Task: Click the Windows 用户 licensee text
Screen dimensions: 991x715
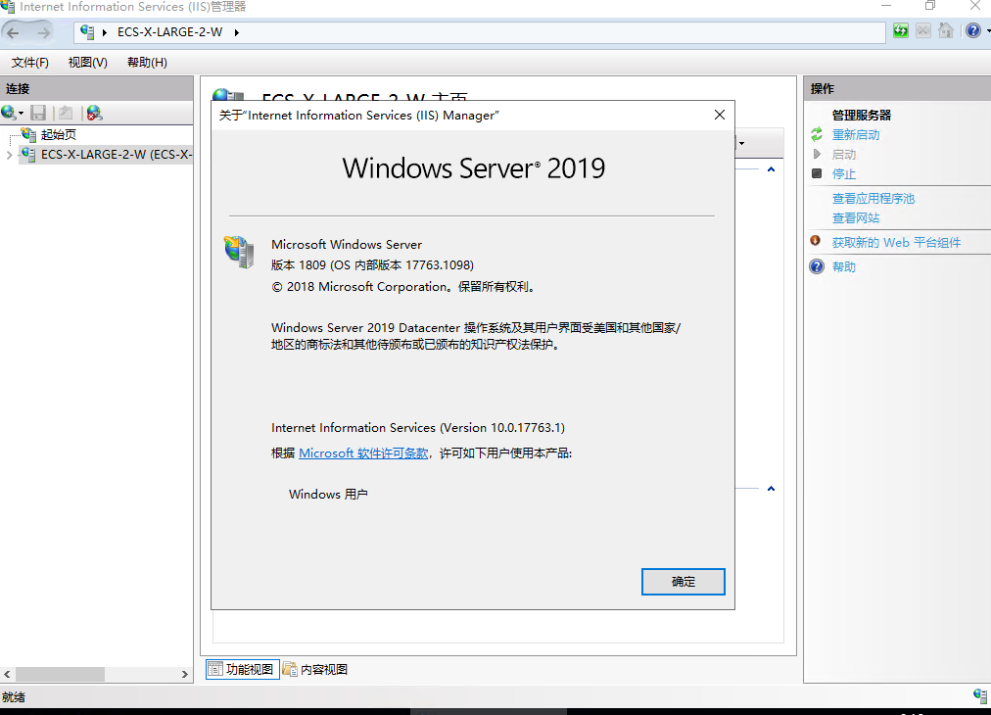Action: [328, 495]
